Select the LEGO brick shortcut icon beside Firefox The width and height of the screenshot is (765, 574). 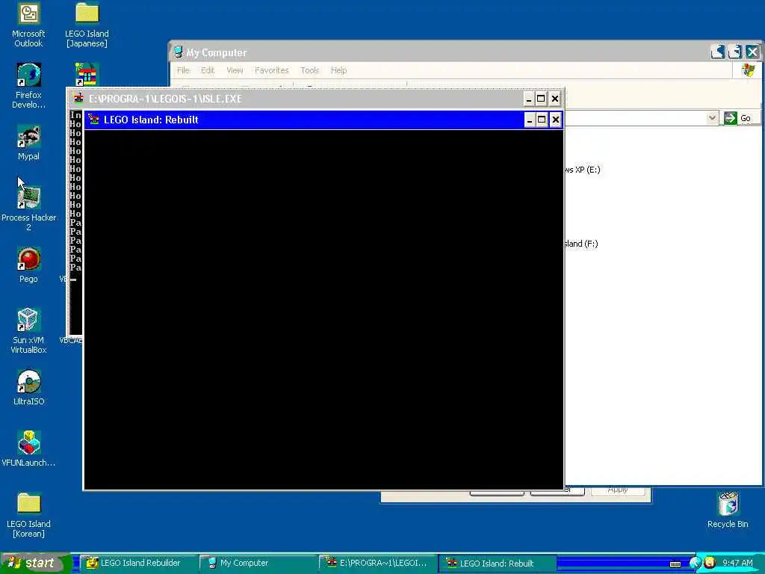coord(87,74)
